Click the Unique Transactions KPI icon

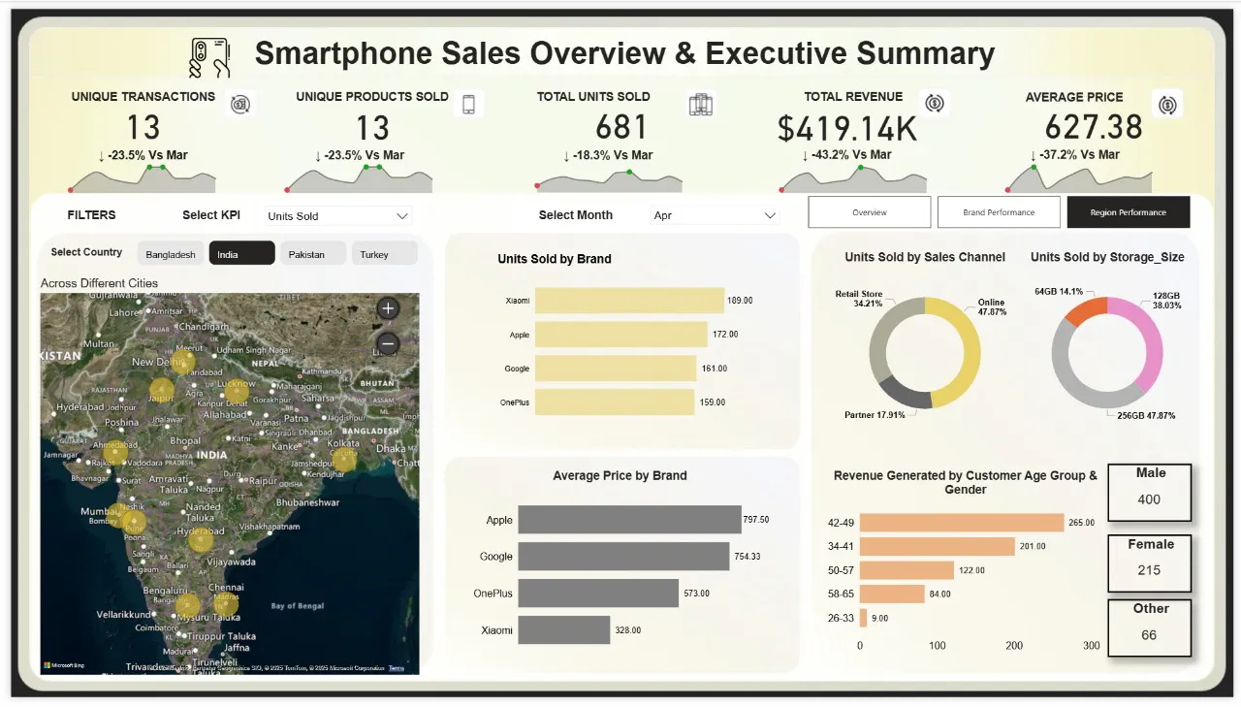[x=240, y=104]
